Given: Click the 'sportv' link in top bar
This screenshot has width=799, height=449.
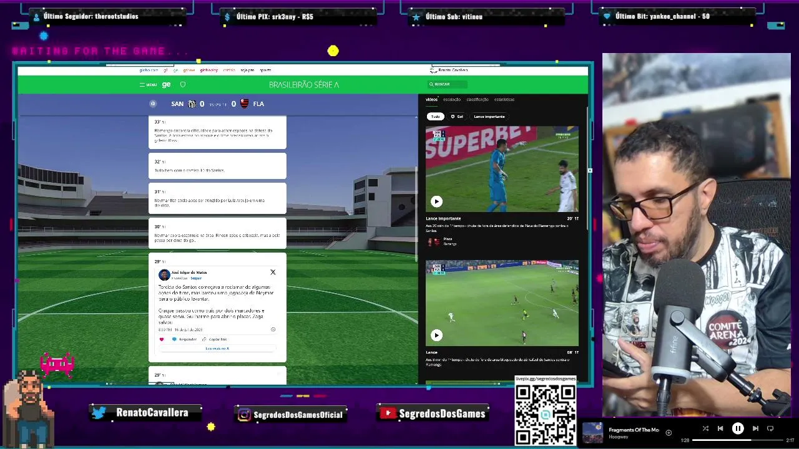Looking at the screenshot, I should [265, 70].
